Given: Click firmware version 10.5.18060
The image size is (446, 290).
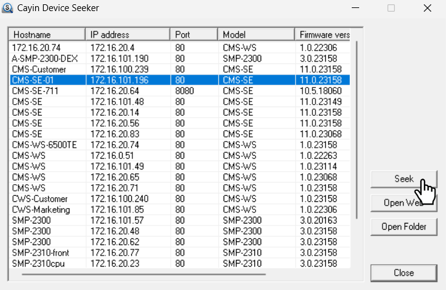Looking at the screenshot, I should [320, 91].
